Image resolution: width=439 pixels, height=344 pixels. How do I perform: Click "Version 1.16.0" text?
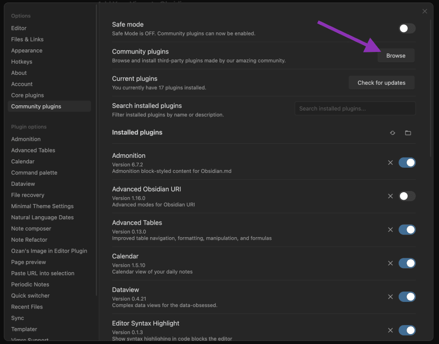[x=129, y=198]
